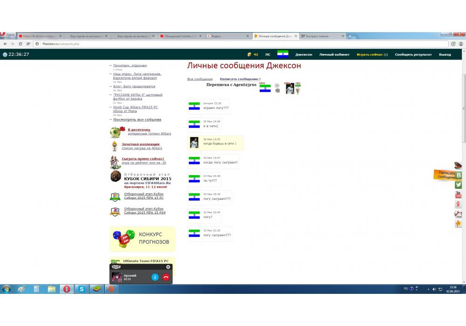Click the 'Все сообщения' link
Image resolution: width=466 pixels, height=326 pixels.
[199, 79]
